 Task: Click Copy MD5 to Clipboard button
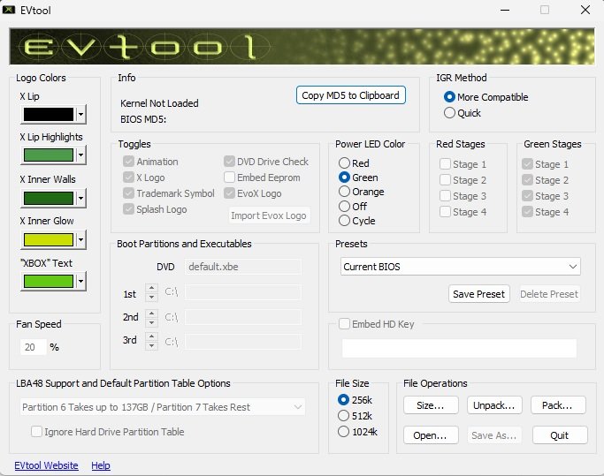(350, 95)
